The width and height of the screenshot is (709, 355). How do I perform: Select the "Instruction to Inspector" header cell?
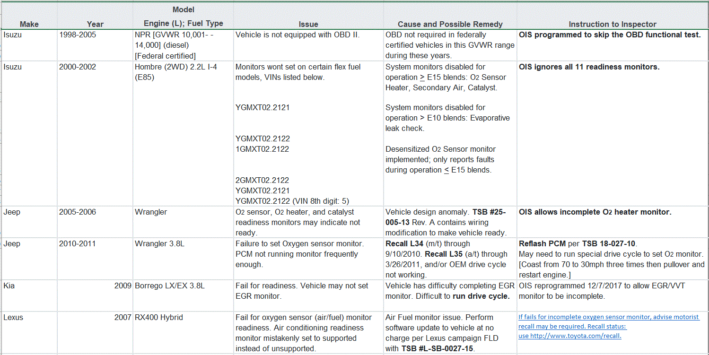[x=613, y=15]
